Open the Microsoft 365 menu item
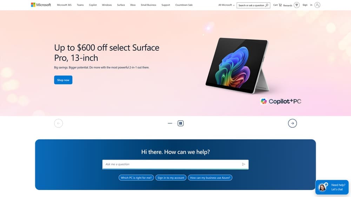The width and height of the screenshot is (351, 197). tap(64, 5)
